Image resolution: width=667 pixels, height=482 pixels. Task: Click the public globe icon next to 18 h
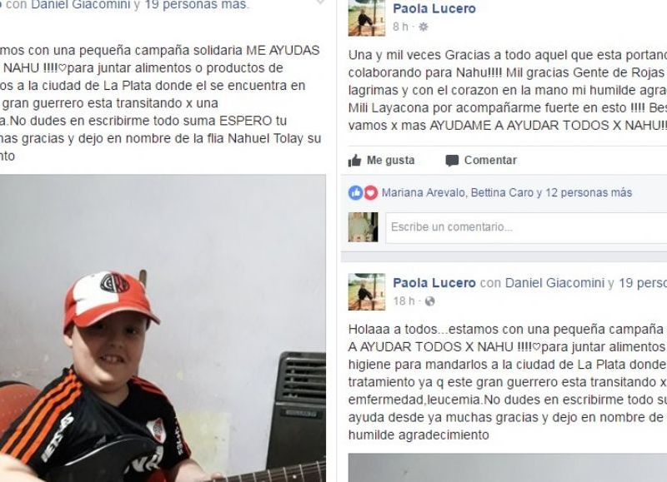click(x=430, y=301)
